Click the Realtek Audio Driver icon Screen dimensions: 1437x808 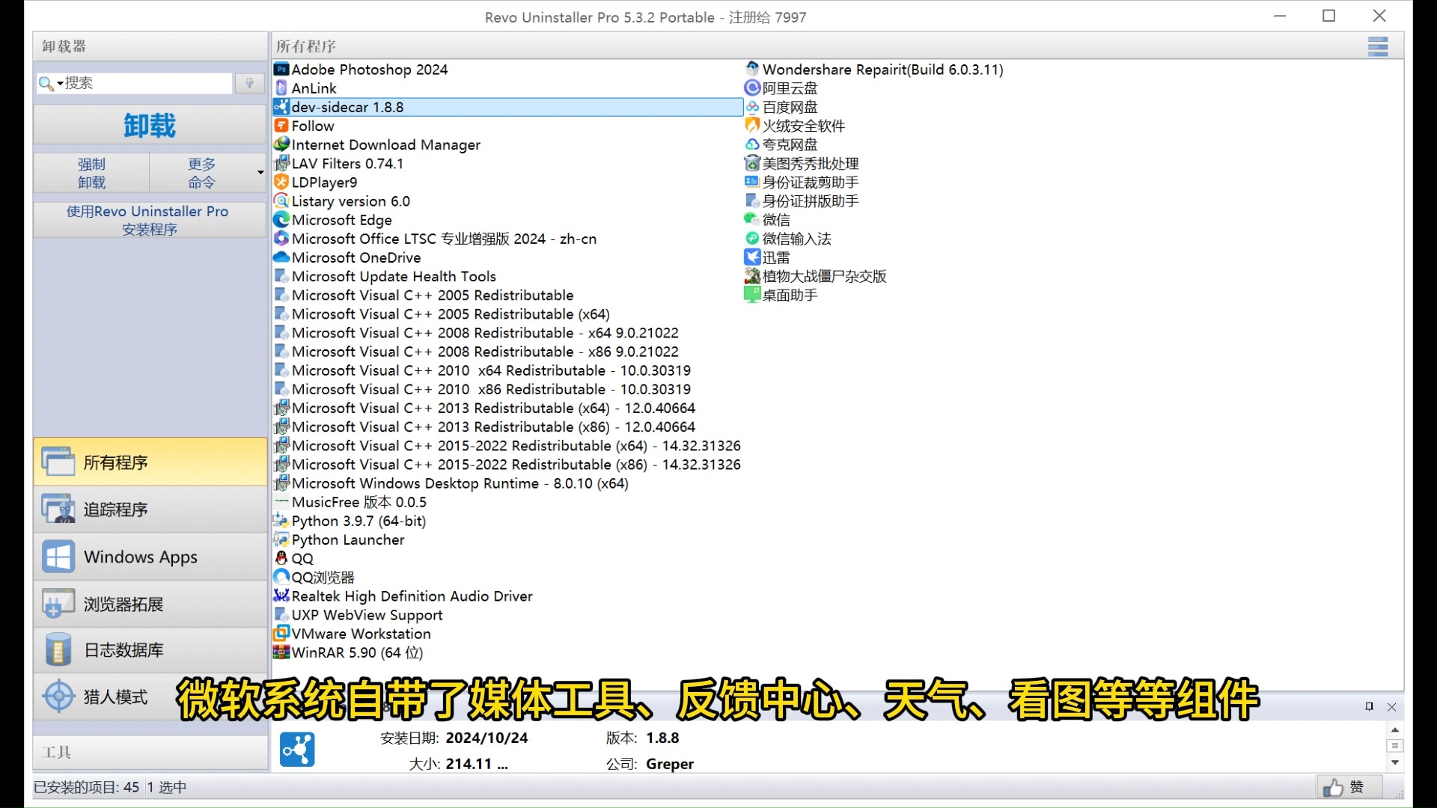pyautogui.click(x=281, y=596)
